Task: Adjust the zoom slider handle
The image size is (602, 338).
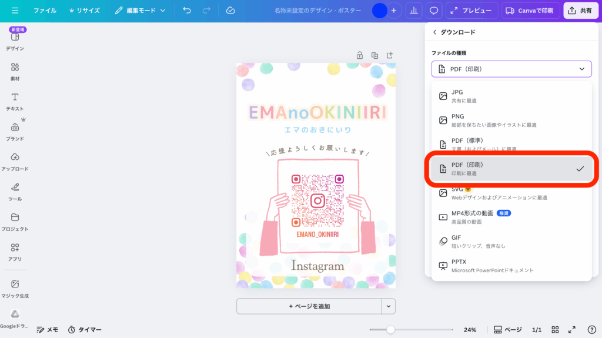Action: pyautogui.click(x=390, y=330)
